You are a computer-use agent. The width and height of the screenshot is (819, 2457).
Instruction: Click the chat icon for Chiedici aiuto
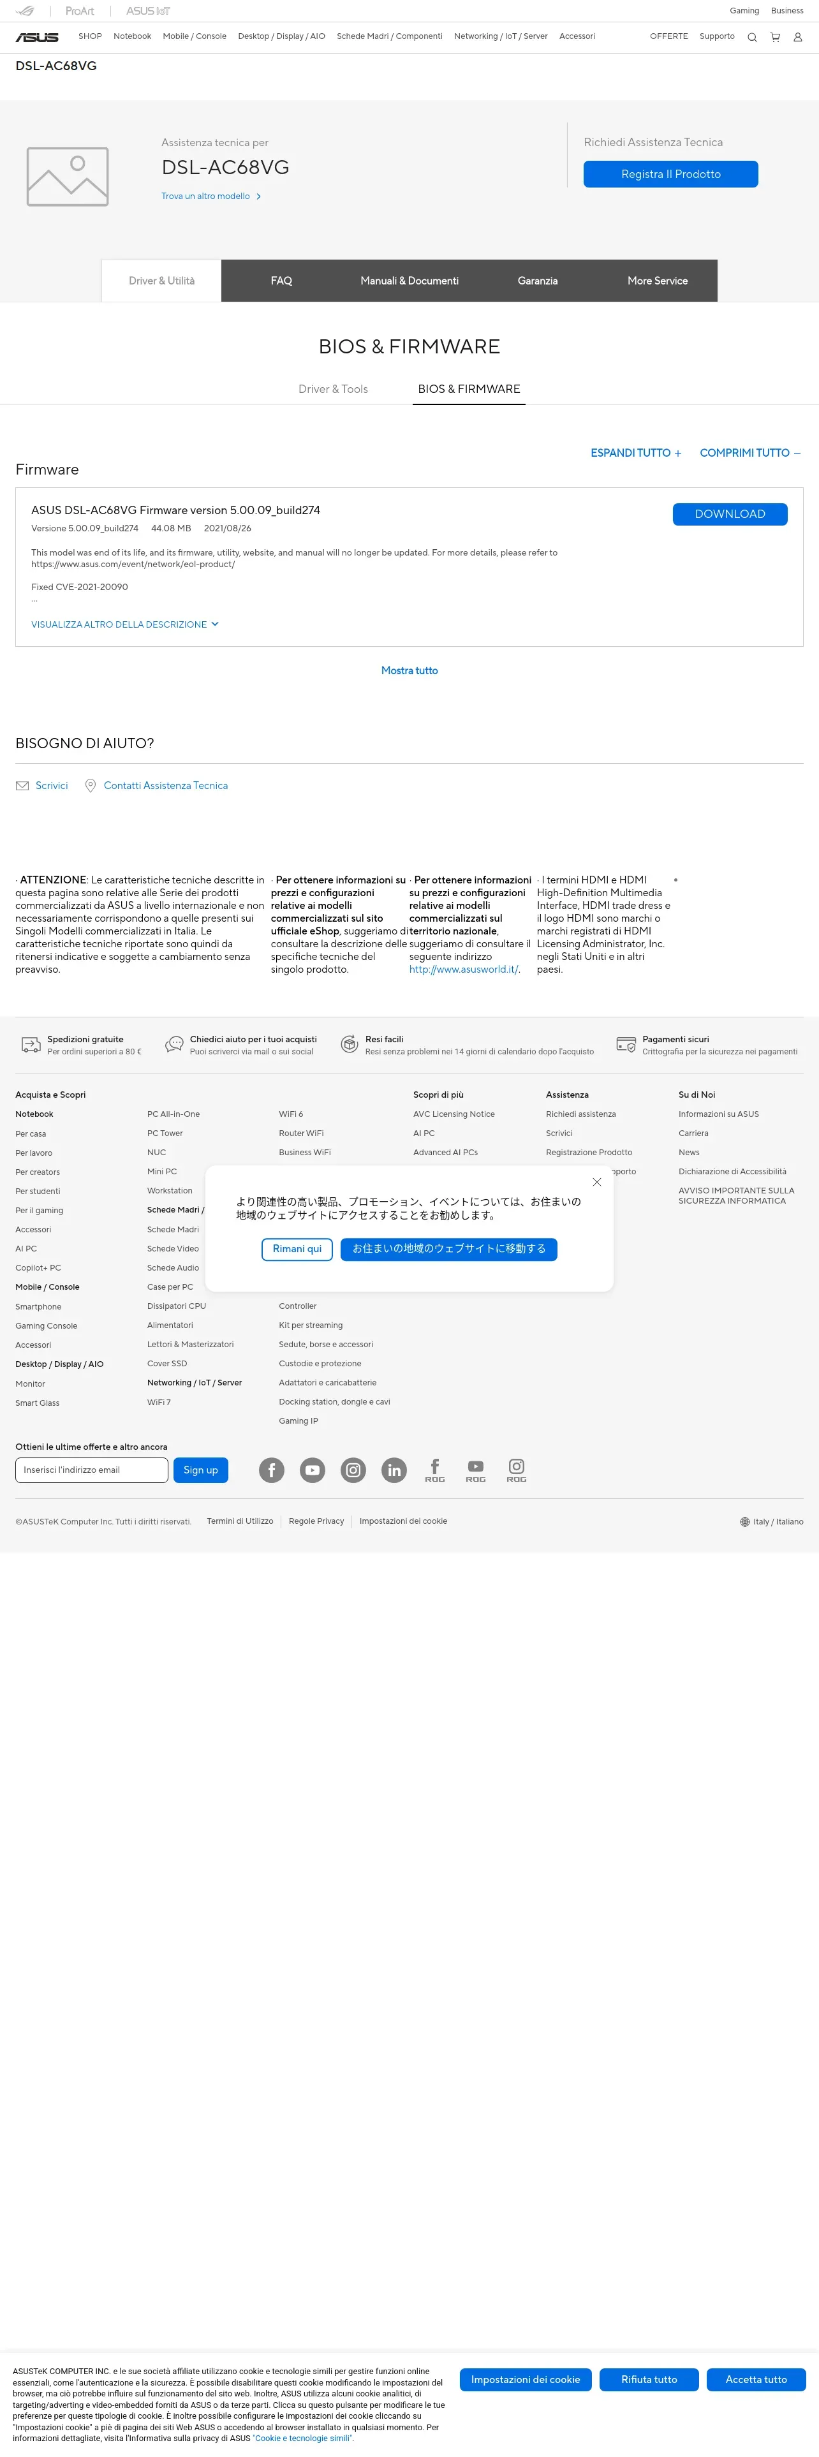(x=173, y=1045)
